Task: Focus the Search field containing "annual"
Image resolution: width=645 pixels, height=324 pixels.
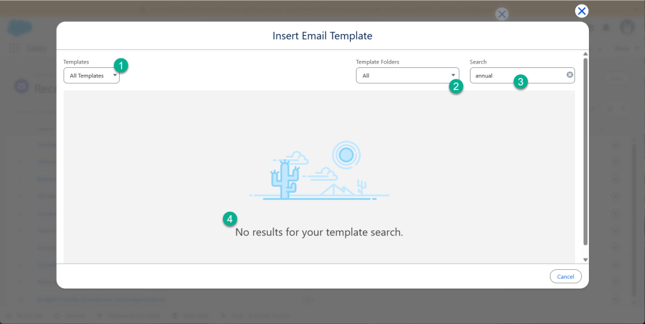Action: (517, 75)
